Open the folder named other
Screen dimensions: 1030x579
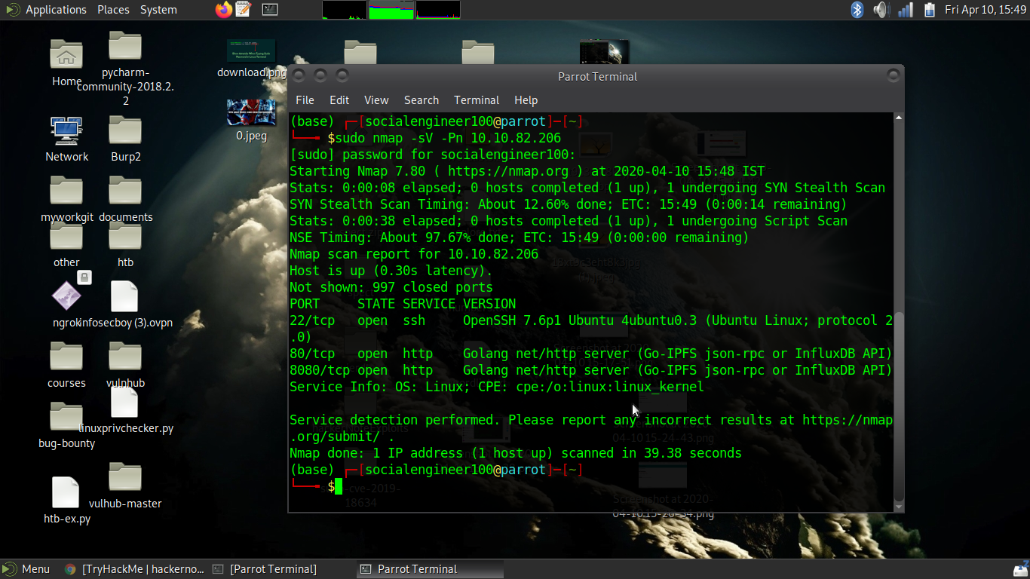tap(66, 245)
